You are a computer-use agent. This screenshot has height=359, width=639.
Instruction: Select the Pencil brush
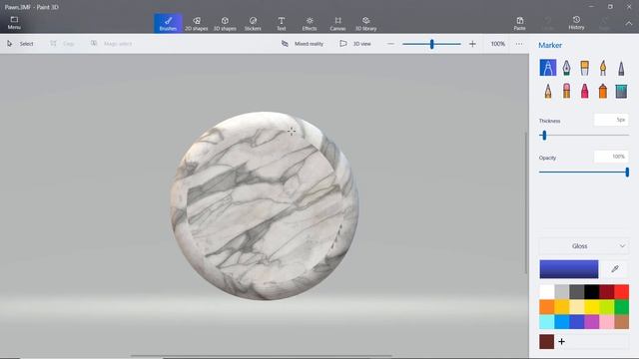[548, 91]
